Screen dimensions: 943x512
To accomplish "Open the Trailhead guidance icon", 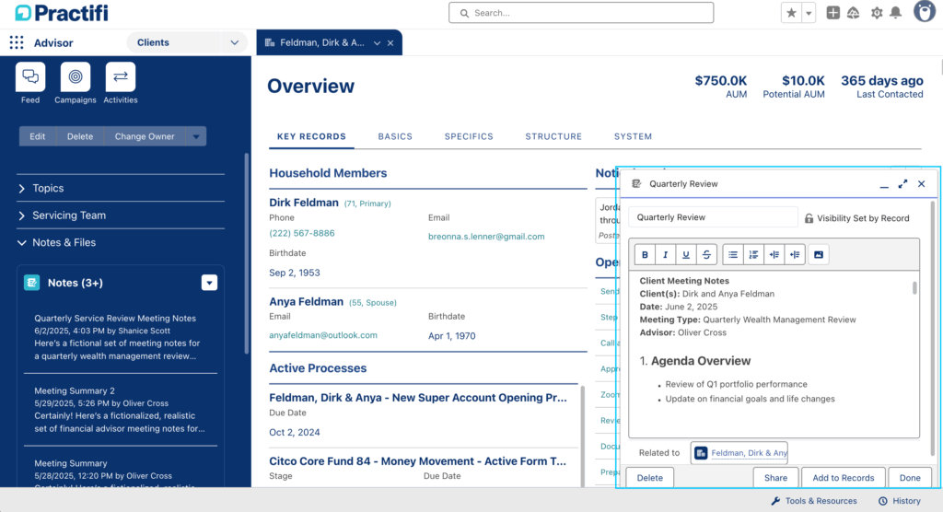I will pyautogui.click(x=853, y=13).
